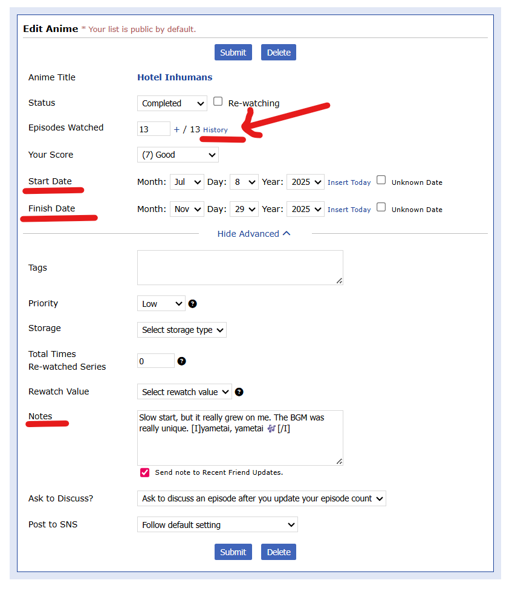
Task: Enable the Re-watching checkbox
Action: 218,102
